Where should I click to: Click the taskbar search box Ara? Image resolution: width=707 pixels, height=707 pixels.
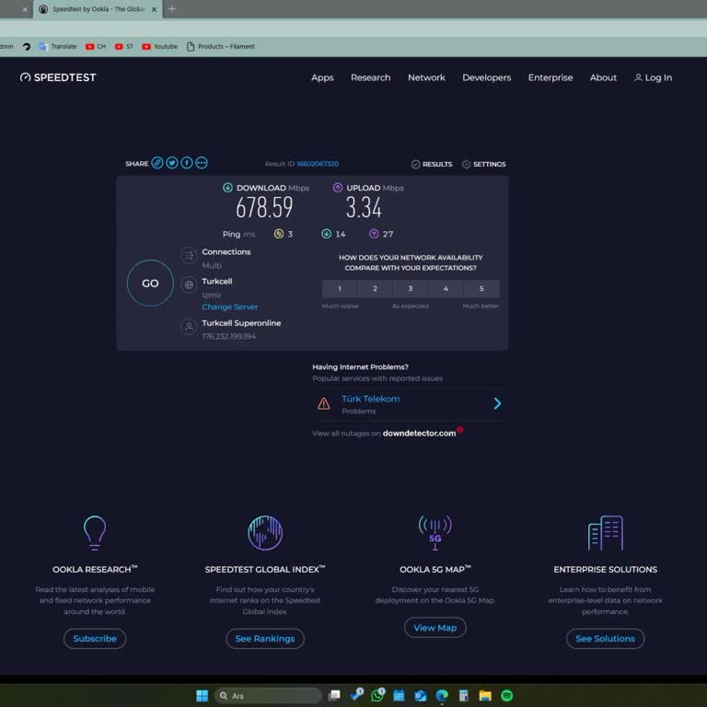pyautogui.click(x=268, y=696)
